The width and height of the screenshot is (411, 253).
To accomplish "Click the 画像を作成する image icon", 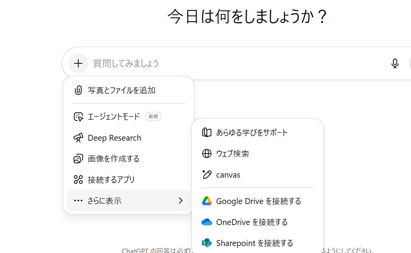I will 78,159.
